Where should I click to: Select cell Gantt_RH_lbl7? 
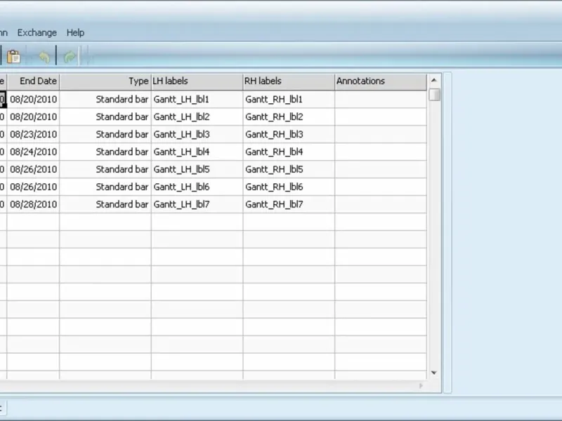pos(289,204)
